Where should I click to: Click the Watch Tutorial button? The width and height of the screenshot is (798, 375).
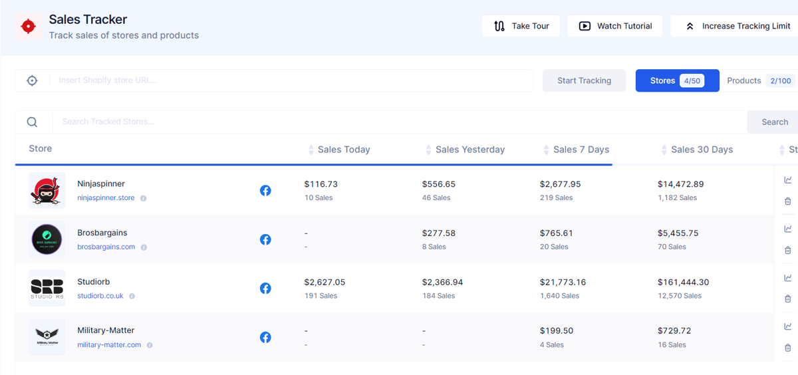click(615, 26)
